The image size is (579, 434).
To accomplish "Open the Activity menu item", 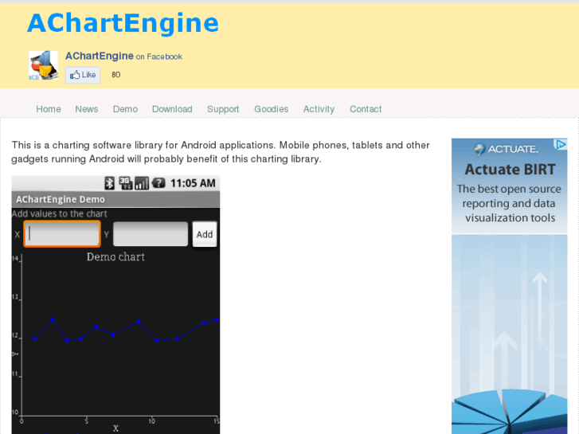I will 319,109.
